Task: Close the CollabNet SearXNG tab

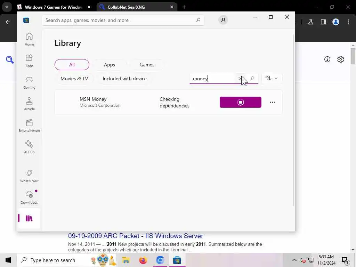Action: [172, 7]
